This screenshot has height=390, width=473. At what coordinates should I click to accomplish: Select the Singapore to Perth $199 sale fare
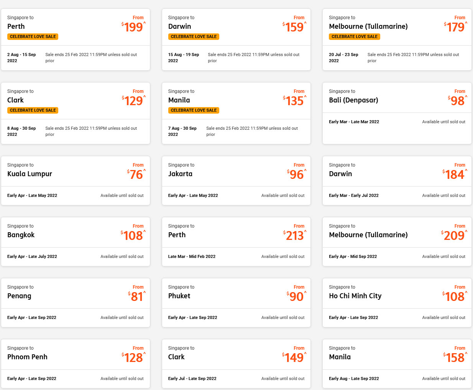coord(76,38)
